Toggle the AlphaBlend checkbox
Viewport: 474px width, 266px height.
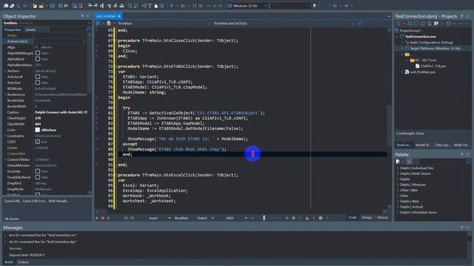[x=38, y=59]
